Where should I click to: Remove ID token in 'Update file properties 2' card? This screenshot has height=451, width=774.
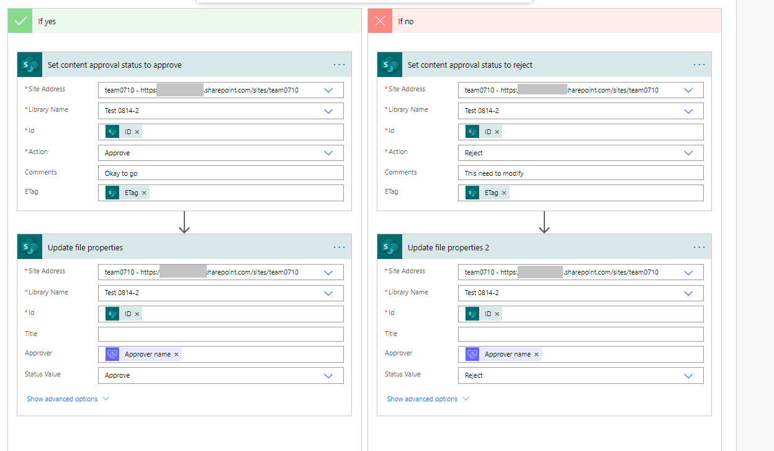coord(497,314)
